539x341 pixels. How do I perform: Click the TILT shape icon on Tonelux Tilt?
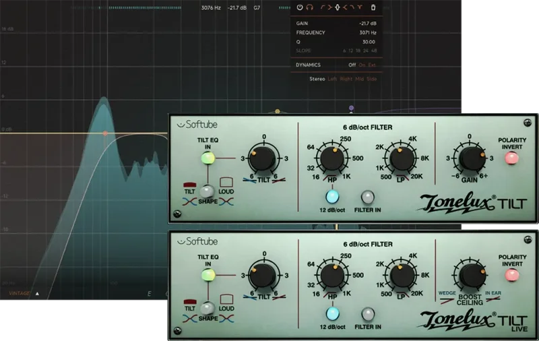(190, 185)
